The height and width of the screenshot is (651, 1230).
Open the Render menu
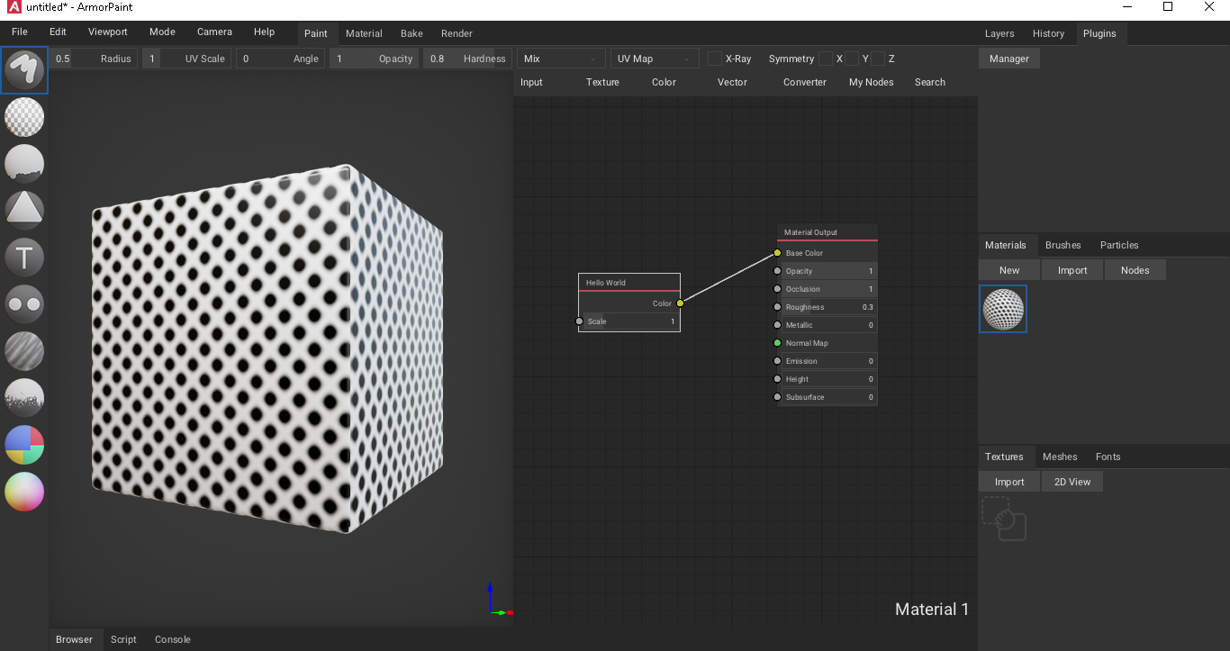457,33
